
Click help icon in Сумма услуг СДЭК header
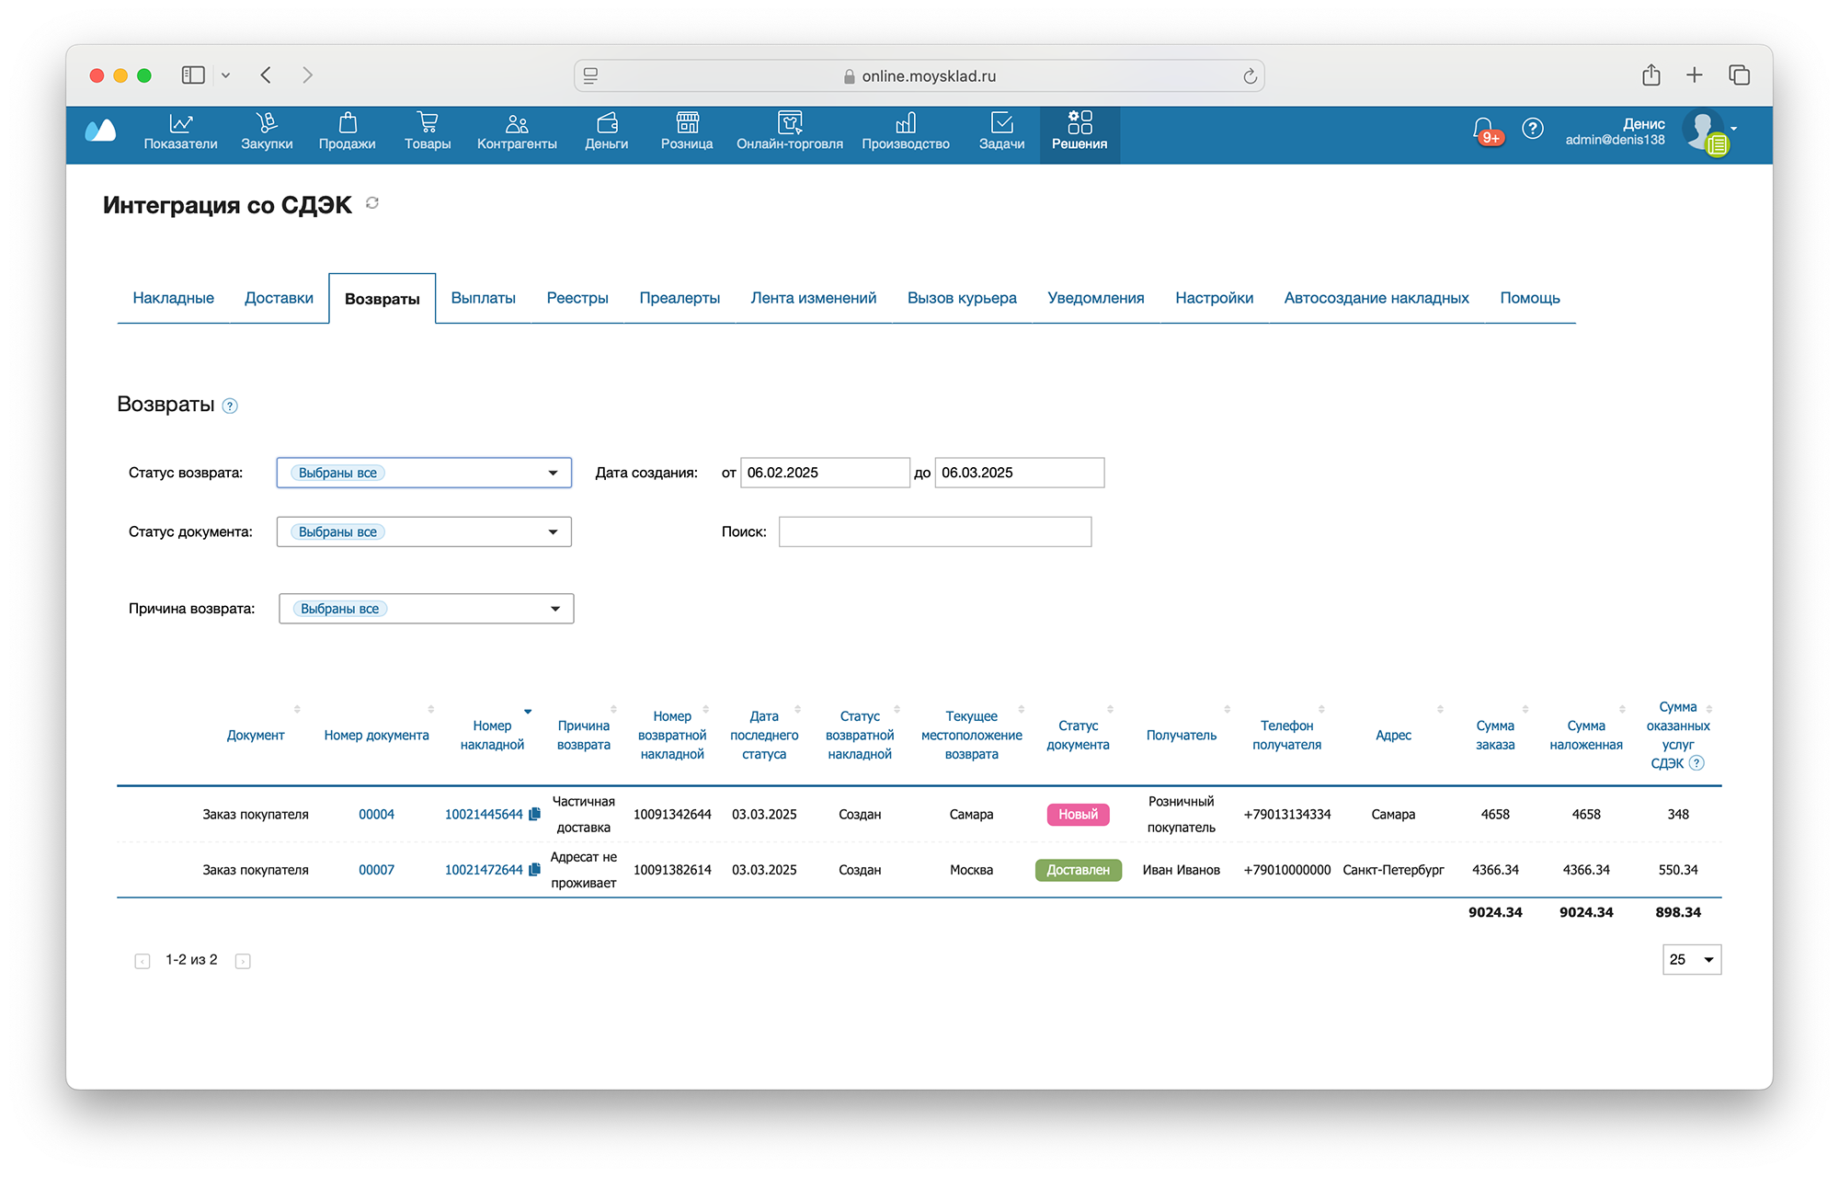click(x=1696, y=763)
